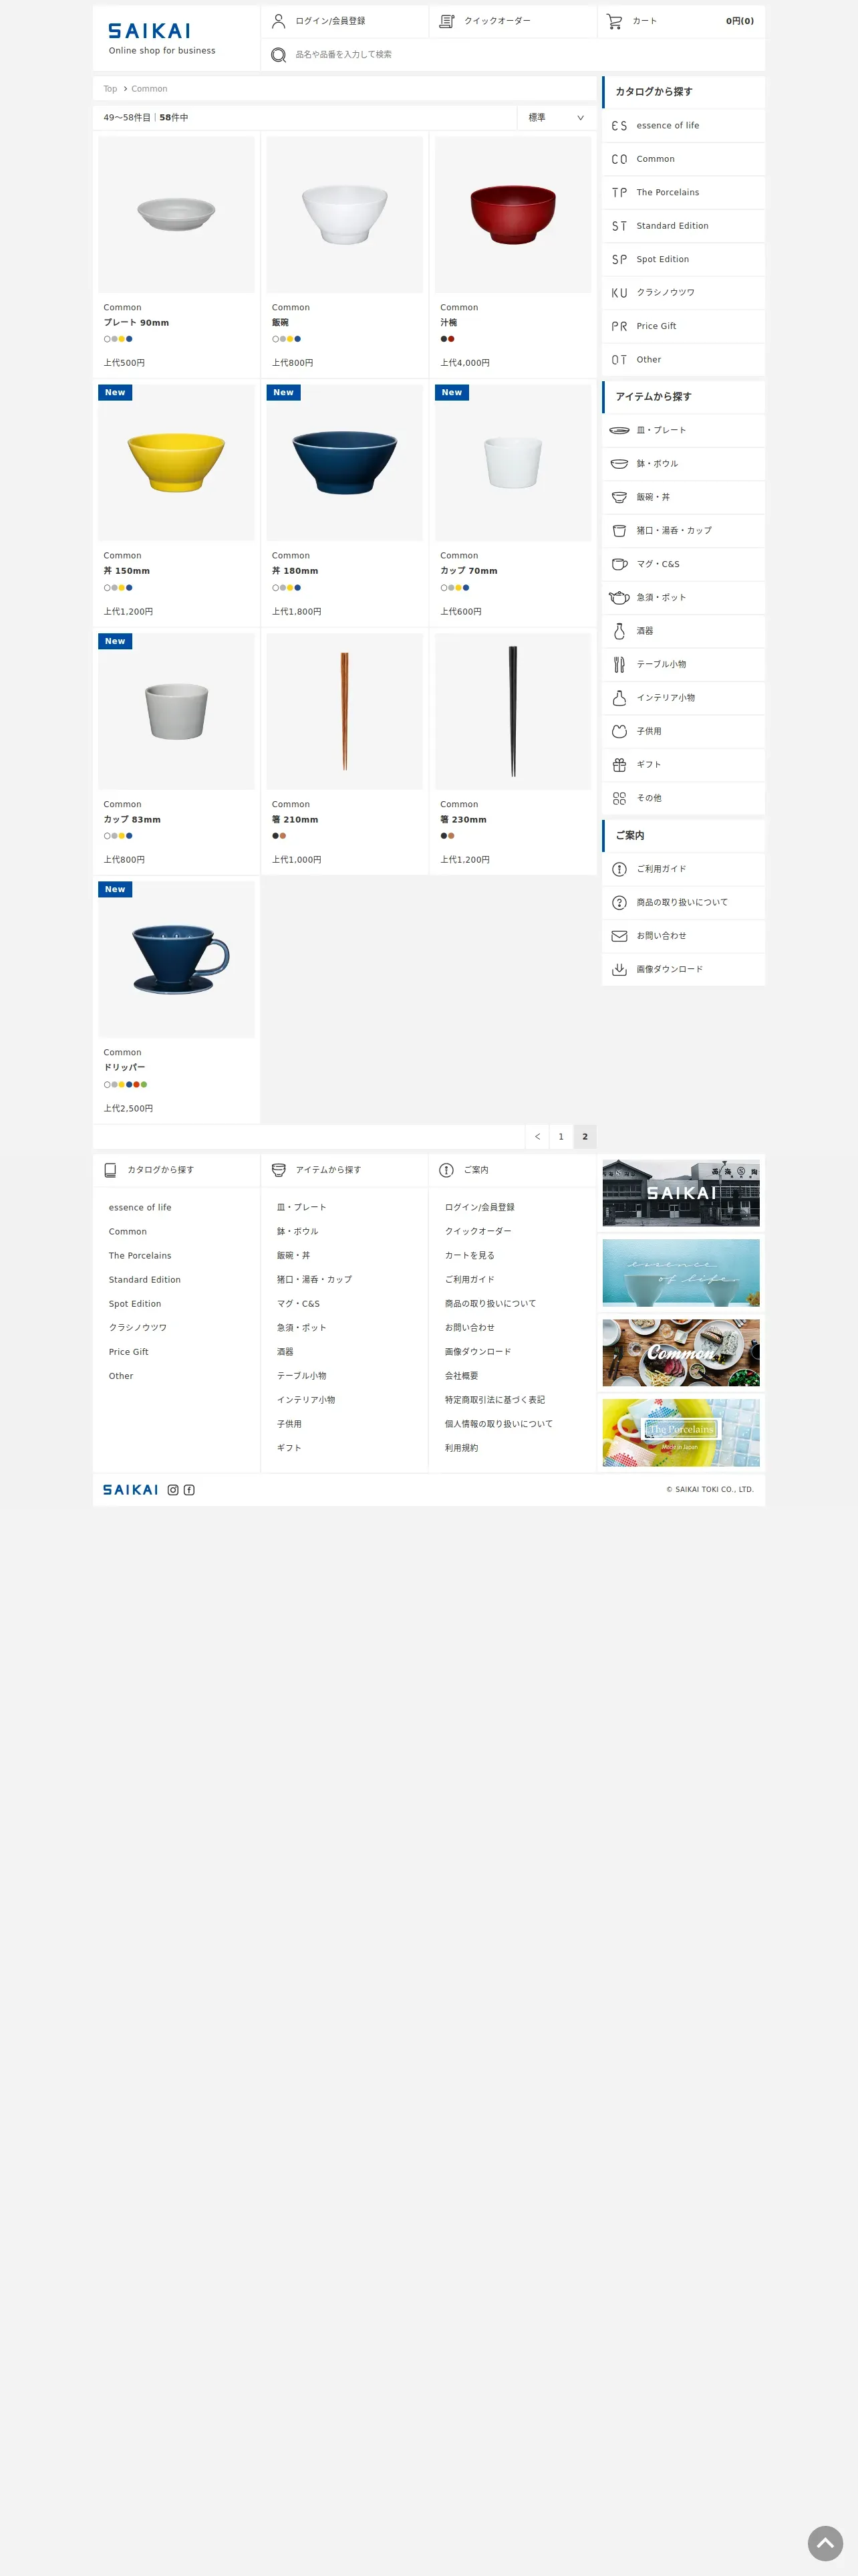Open the navy 丼 180mm product image
This screenshot has height=2576, width=858.
pos(345,463)
